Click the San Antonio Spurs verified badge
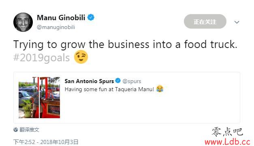This screenshot has height=146, width=254. (x=118, y=80)
